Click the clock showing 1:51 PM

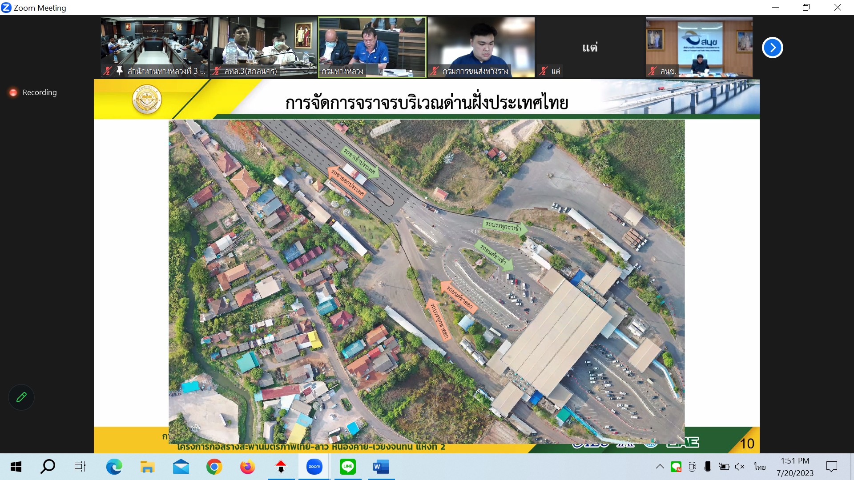pyautogui.click(x=795, y=467)
